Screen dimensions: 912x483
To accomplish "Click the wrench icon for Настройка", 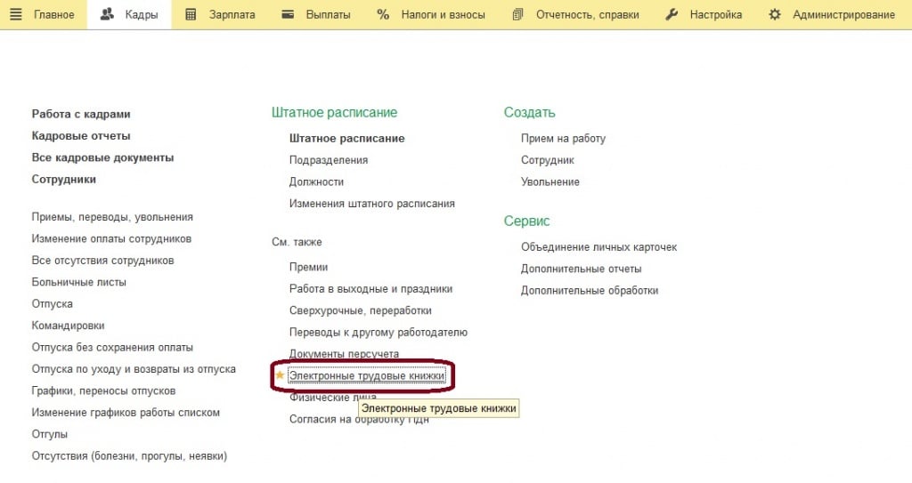I will [672, 14].
